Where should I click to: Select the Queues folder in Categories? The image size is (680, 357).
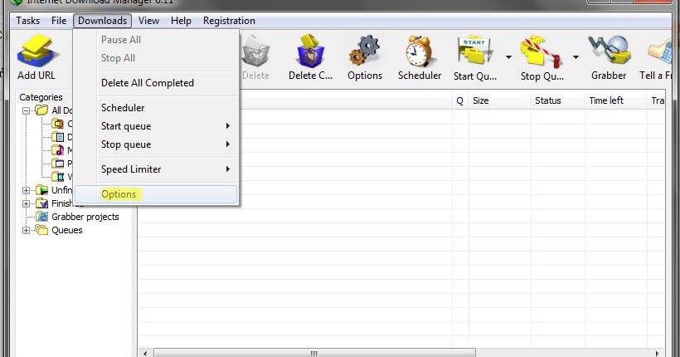tap(67, 230)
